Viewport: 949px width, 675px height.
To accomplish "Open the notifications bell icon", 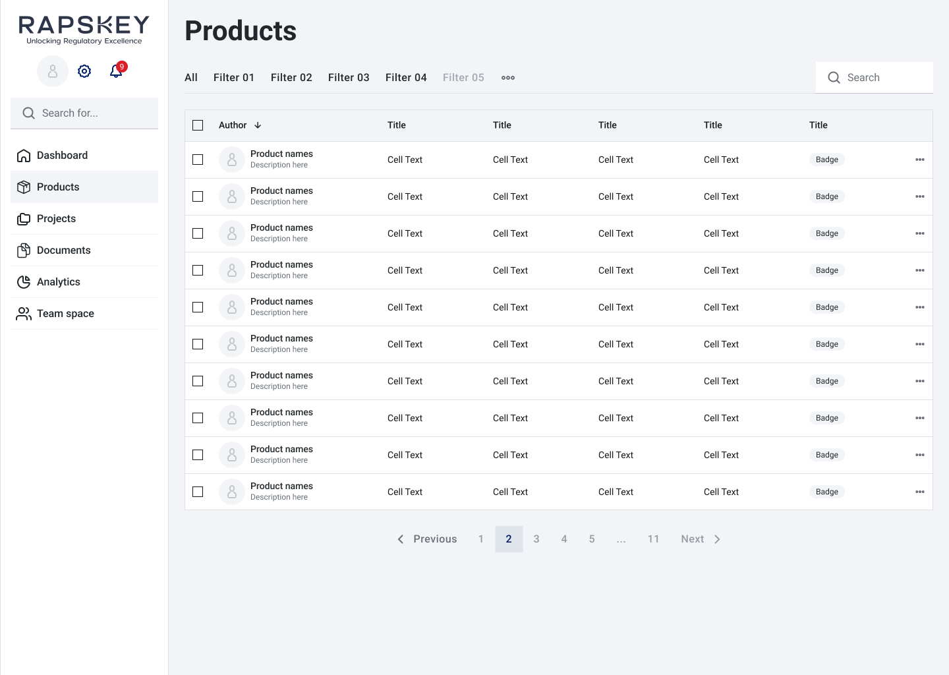I will pyautogui.click(x=117, y=71).
